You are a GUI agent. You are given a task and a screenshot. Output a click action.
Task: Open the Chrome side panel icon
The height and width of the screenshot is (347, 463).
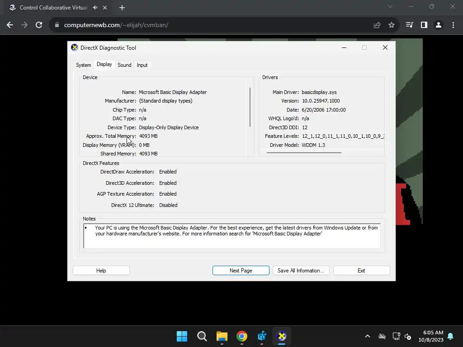pyautogui.click(x=424, y=25)
